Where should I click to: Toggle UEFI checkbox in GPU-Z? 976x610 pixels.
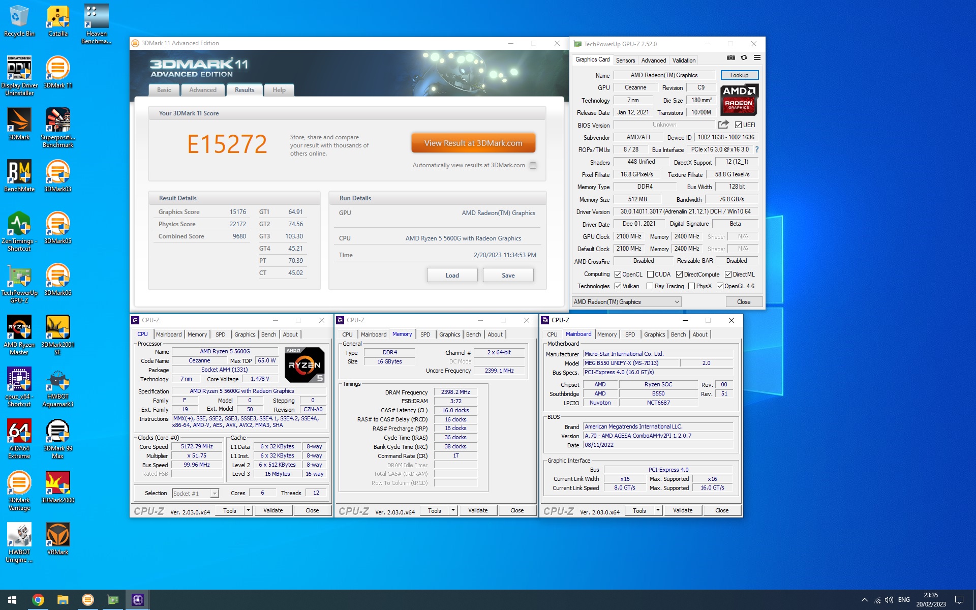(738, 125)
